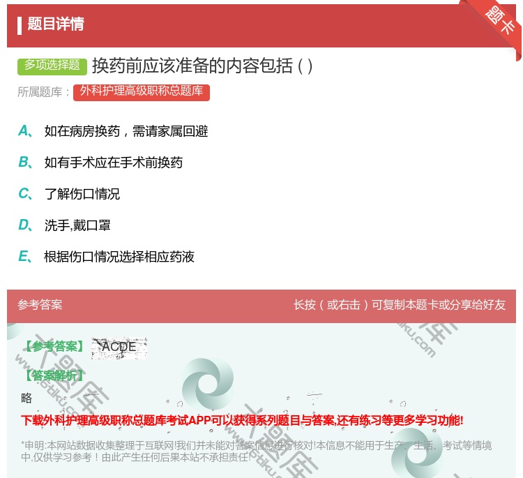Select option E 根据伤口情况选择相应药液
Viewport: 523px width, 478px height.
119,257
